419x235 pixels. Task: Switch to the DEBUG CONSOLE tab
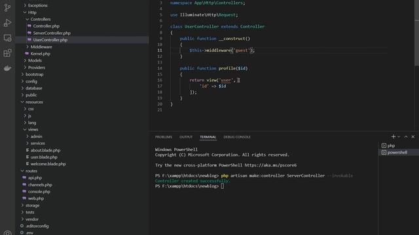tap(237, 137)
